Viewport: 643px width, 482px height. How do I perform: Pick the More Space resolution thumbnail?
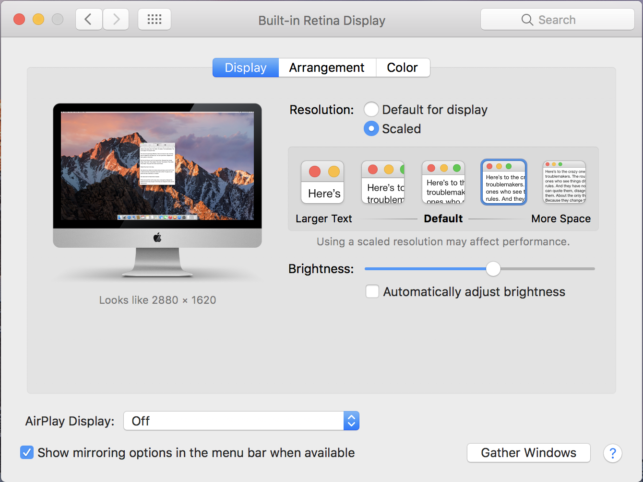click(564, 182)
